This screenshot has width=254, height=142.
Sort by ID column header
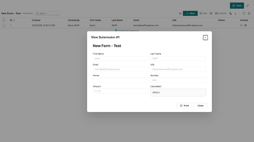(x=12, y=20)
